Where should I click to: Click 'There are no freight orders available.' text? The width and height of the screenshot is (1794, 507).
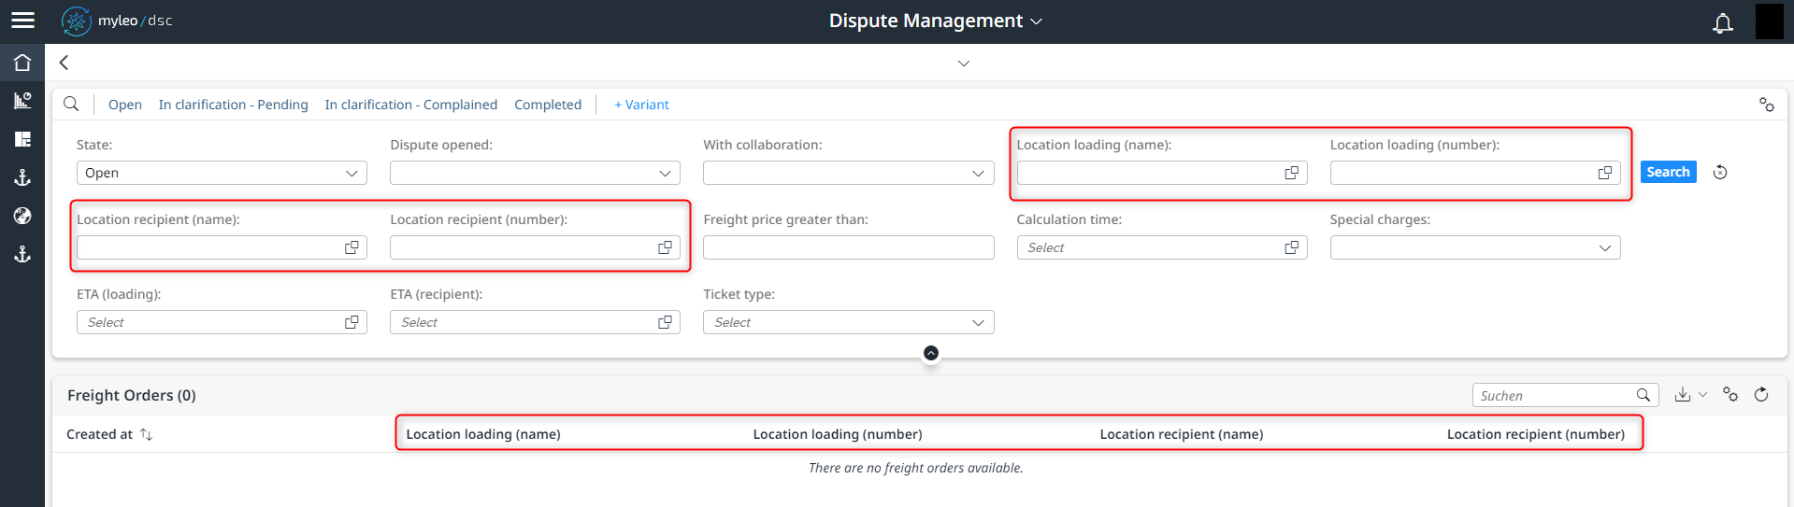pos(916,468)
